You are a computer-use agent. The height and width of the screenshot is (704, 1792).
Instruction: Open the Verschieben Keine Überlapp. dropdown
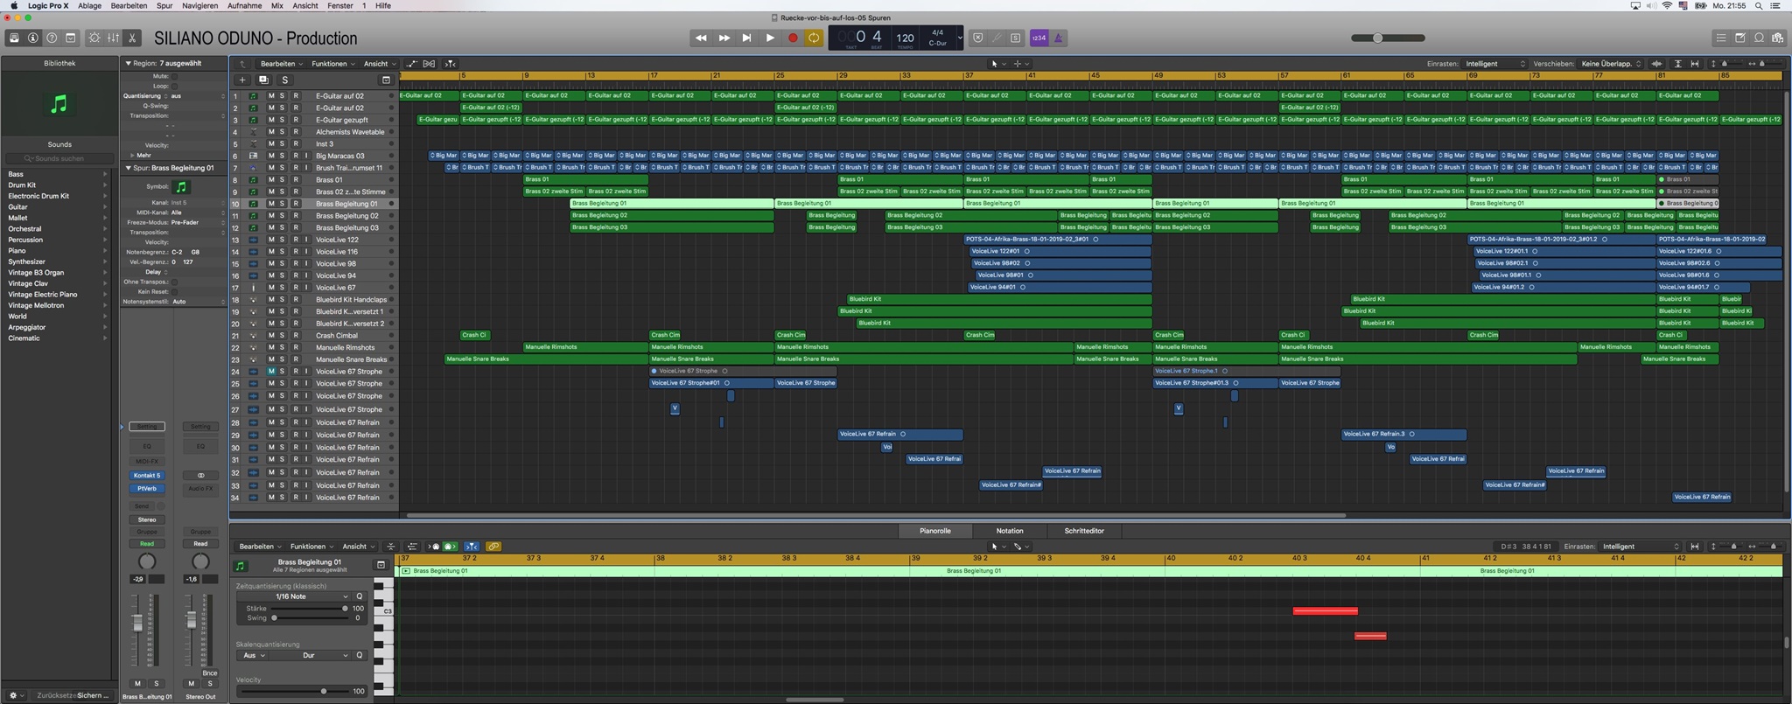point(1611,64)
